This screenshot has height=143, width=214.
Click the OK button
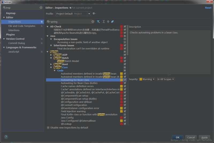pyautogui.click(x=178, y=137)
